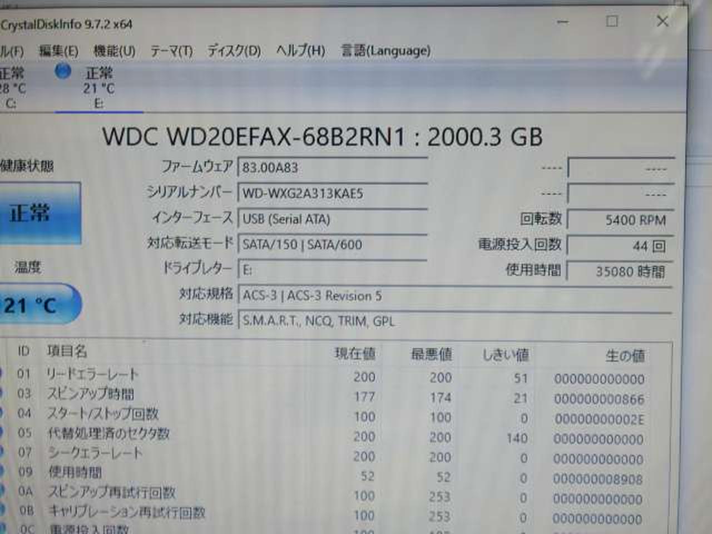Click the ID column header
712x534 pixels.
point(23,351)
